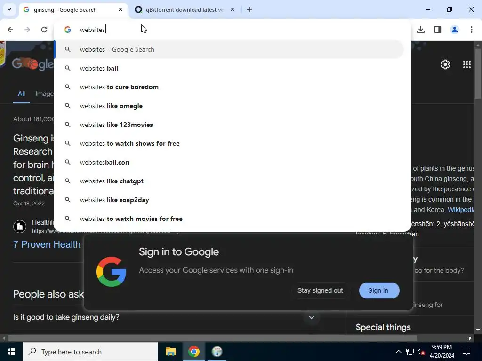Viewport: 482px width, 361px height.
Task: Click the Google doodle logo
Action: pyautogui.click(x=32, y=64)
